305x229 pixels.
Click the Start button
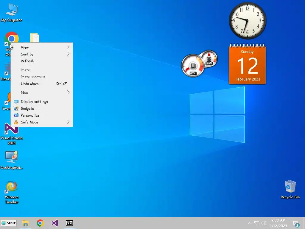pyautogui.click(x=9, y=223)
